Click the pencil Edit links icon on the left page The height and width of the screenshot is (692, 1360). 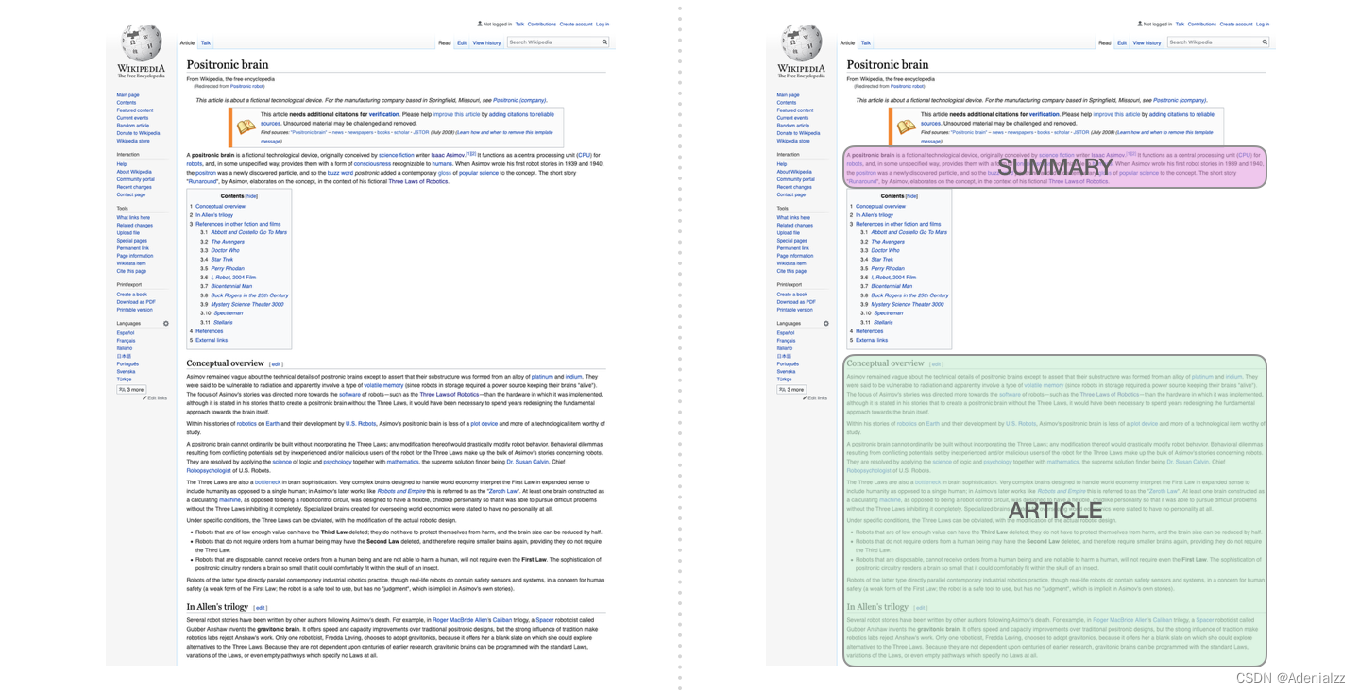[146, 398]
